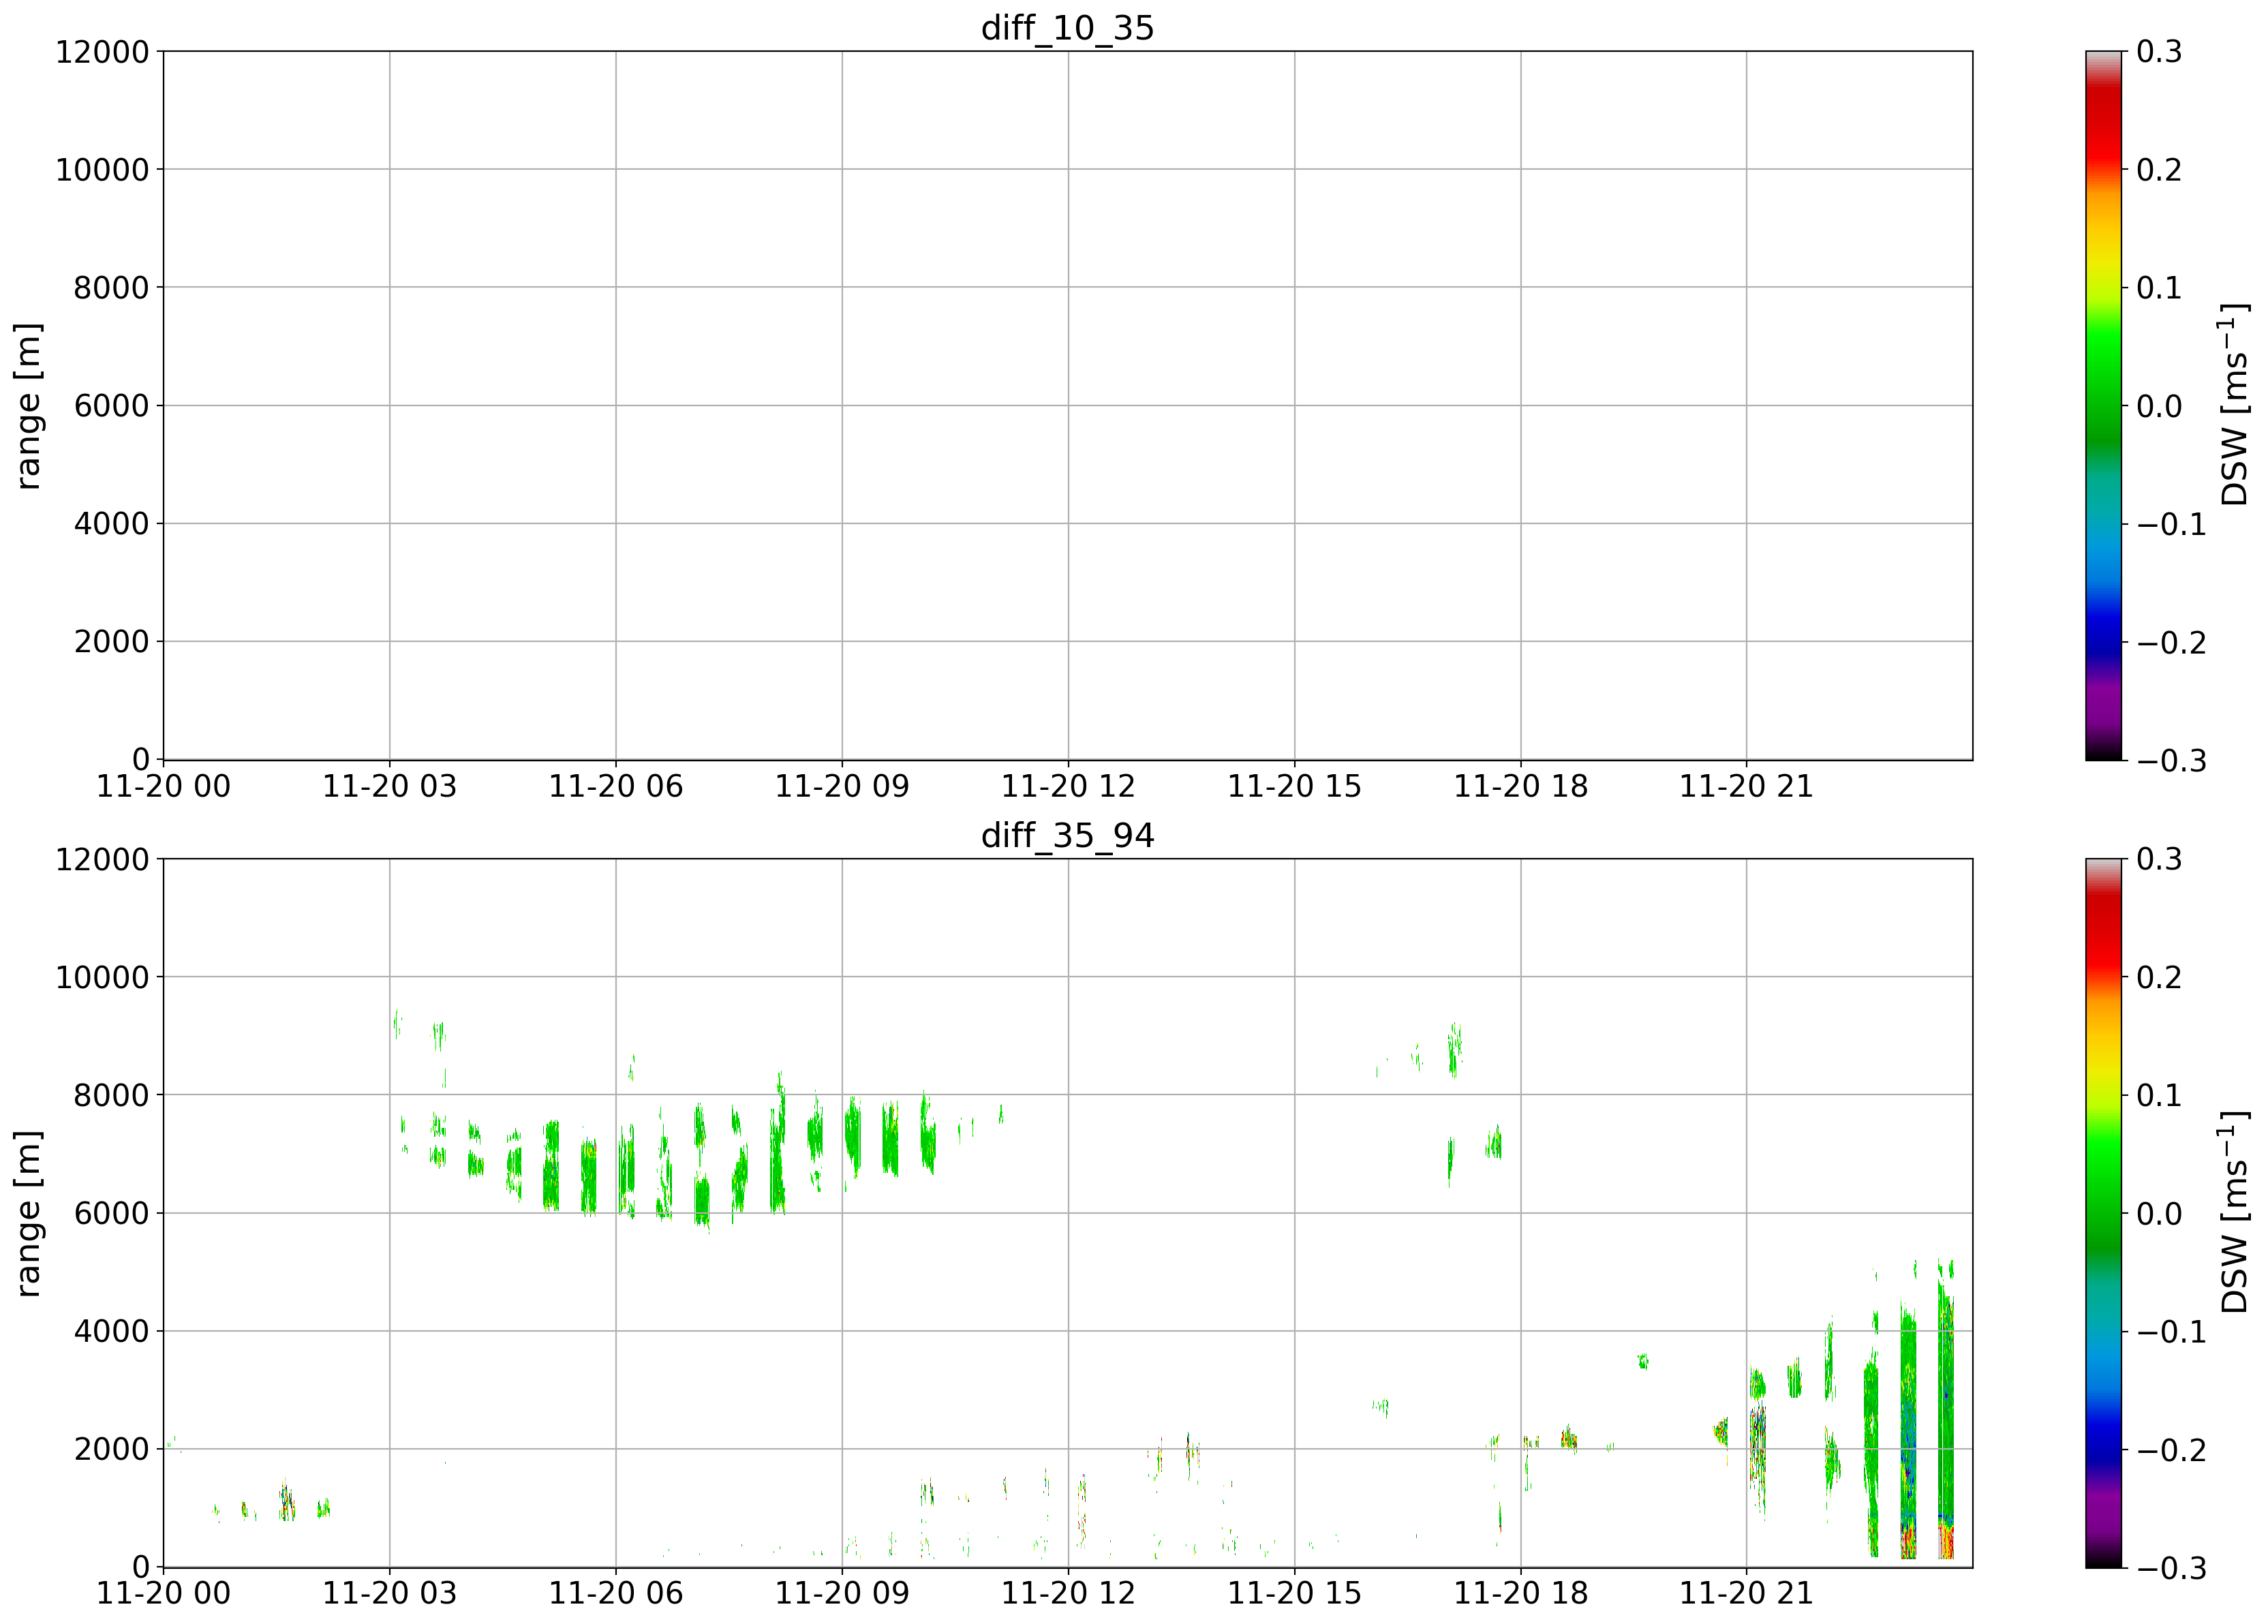Viewport: 2268px width, 1624px height.
Task: Click the bottom colorbar gradient
Action: click(x=2103, y=1212)
